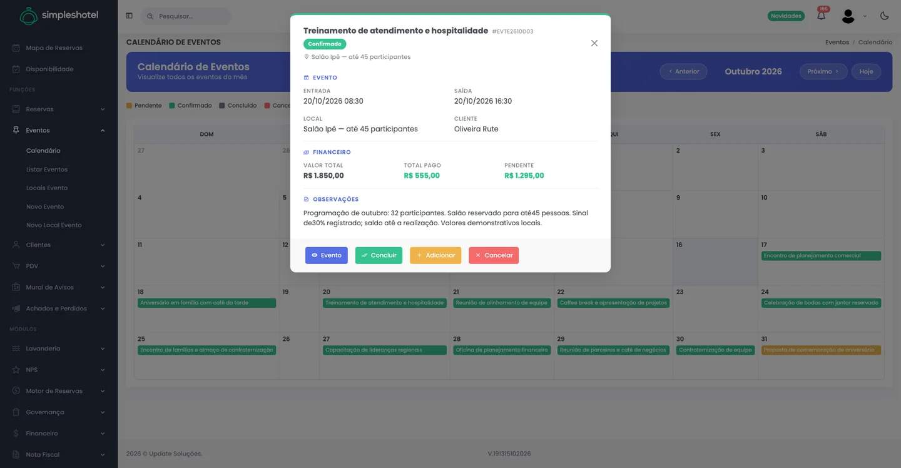Click the Nota Fiscal sidebar icon
Image resolution: width=901 pixels, height=468 pixels.
(16, 455)
